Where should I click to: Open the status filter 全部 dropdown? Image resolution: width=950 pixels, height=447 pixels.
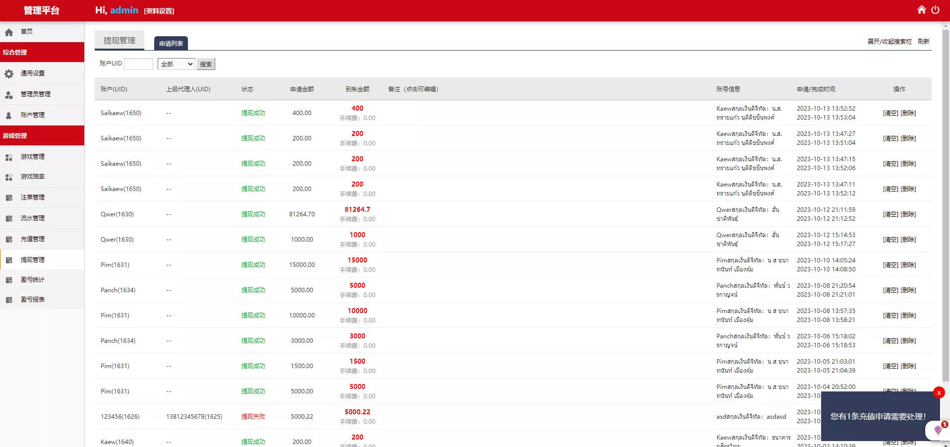point(176,64)
